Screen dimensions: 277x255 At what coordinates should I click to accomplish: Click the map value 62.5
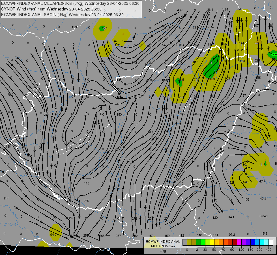[x=181, y=114]
